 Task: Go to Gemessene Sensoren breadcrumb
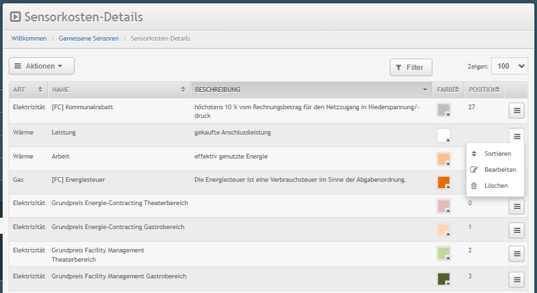pyautogui.click(x=89, y=39)
